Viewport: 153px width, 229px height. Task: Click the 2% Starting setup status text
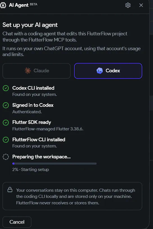31,170
